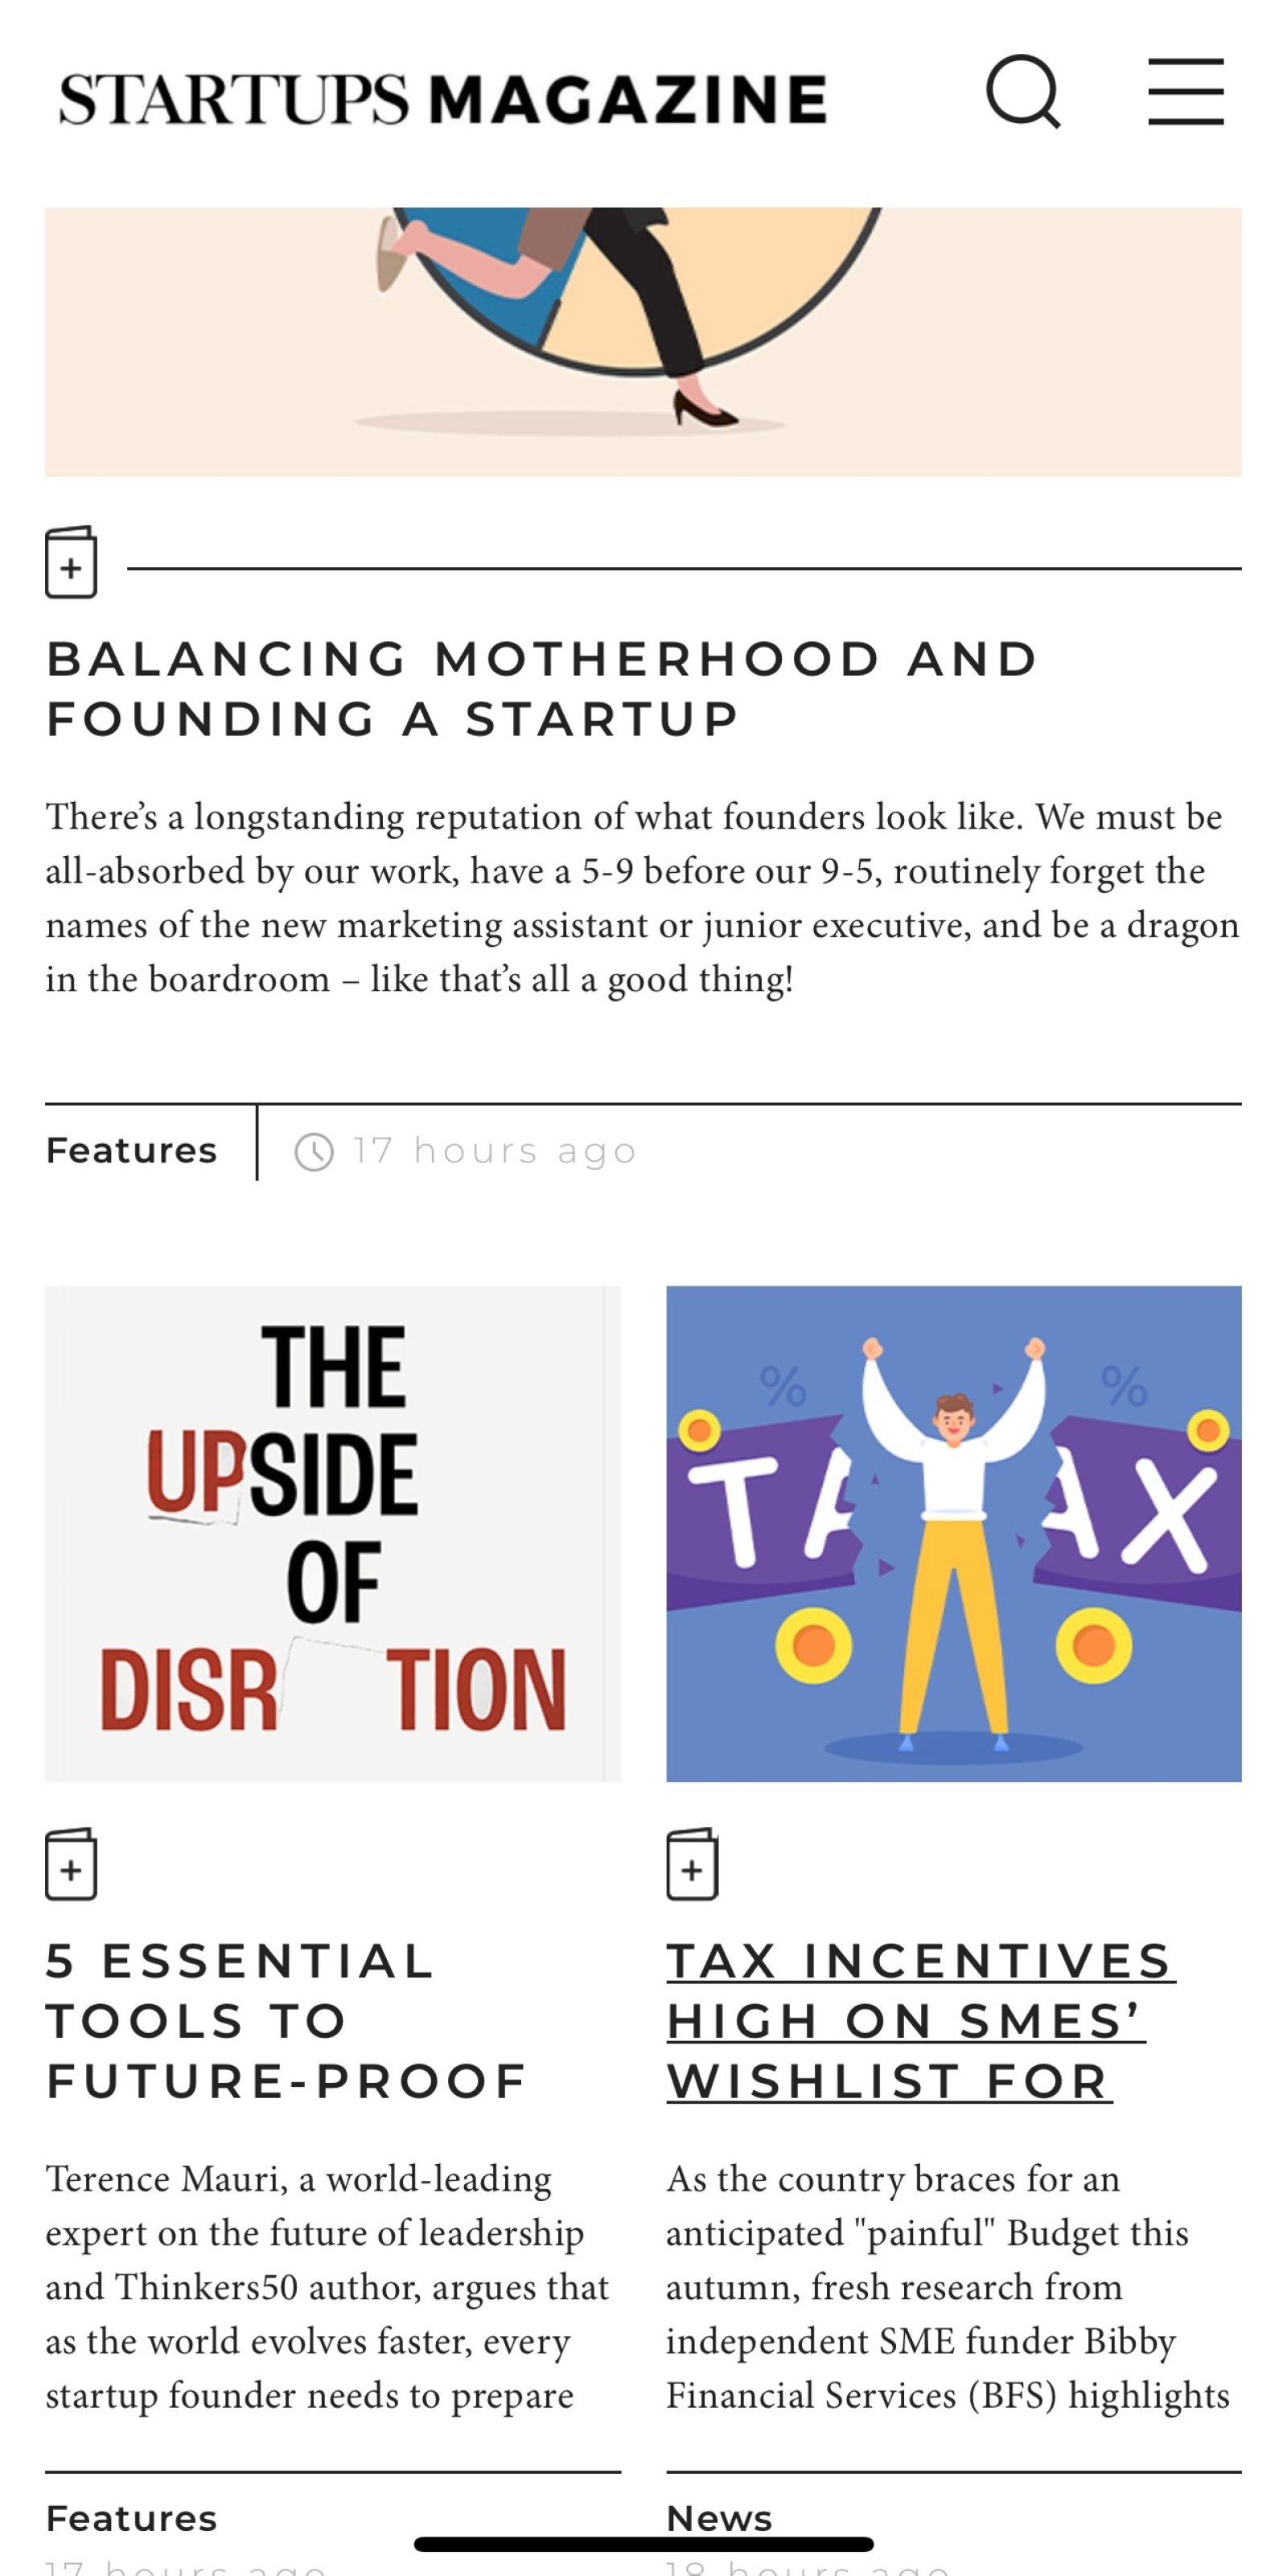
Task: Click motherhood article excerpt about founders
Action: tap(643, 898)
